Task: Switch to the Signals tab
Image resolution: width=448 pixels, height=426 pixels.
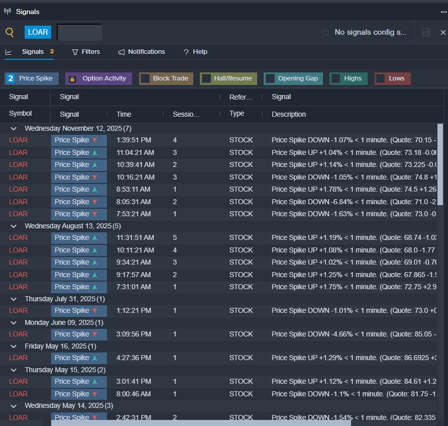Action: [33, 52]
